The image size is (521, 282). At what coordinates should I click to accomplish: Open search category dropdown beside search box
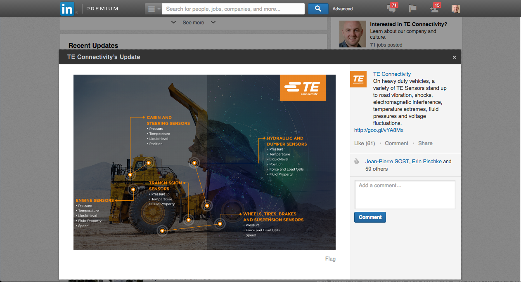[154, 9]
